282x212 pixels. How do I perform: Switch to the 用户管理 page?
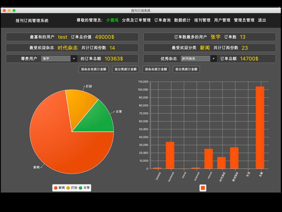[222, 20]
